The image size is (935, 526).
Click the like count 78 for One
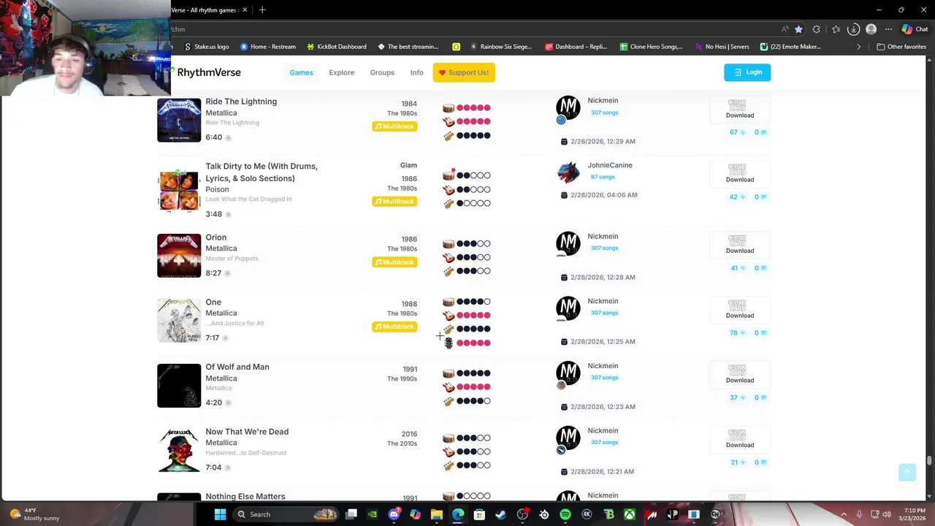point(737,333)
